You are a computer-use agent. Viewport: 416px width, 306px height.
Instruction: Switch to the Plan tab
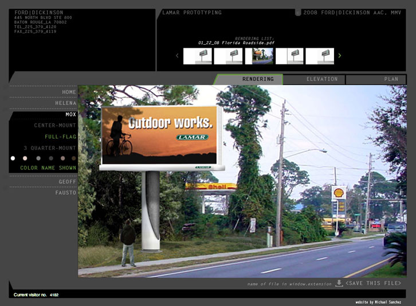click(x=376, y=79)
